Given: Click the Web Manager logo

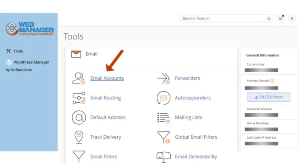Looking at the screenshot, I should 30,29.
